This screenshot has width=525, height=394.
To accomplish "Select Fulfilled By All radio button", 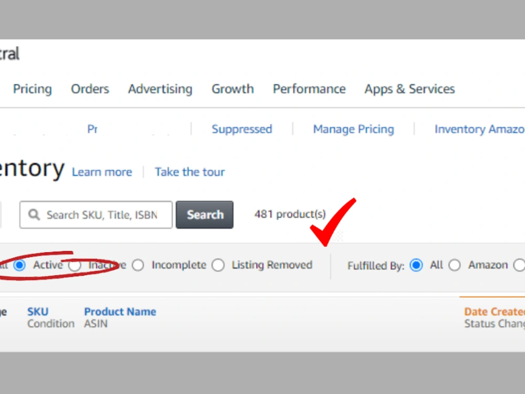I will 416,265.
